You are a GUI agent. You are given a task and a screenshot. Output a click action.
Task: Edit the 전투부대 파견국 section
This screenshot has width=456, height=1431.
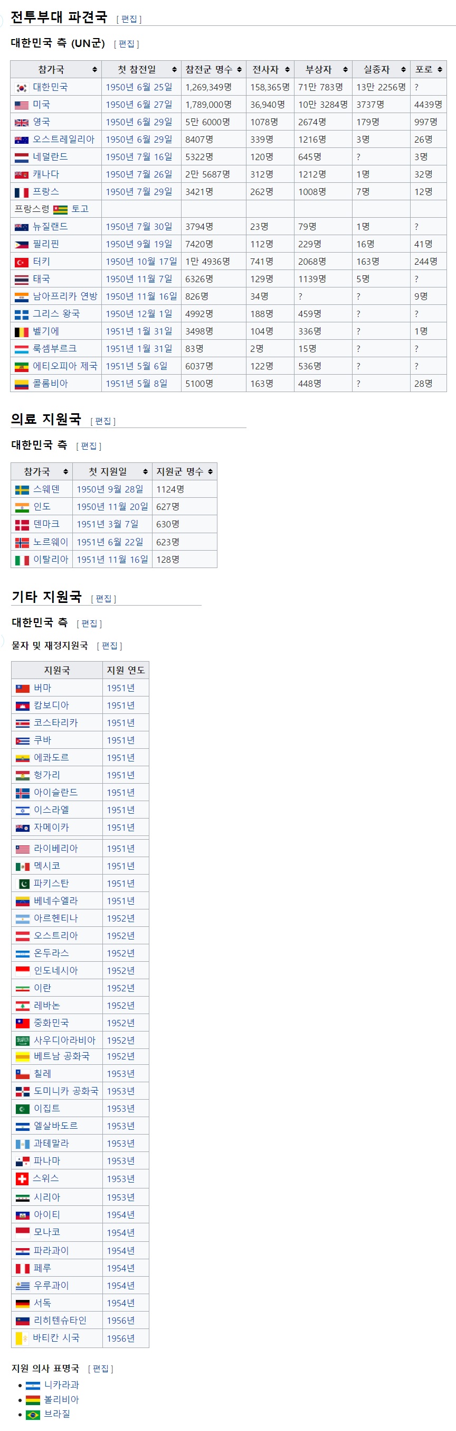tap(129, 19)
